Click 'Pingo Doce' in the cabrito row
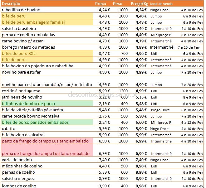The height and width of the screenshot is (188, 206). [x=159, y=129]
